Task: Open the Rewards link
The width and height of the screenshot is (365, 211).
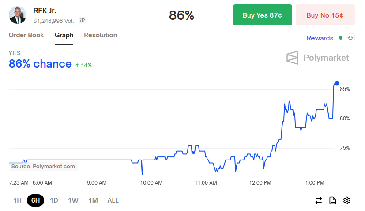Action: pos(320,38)
